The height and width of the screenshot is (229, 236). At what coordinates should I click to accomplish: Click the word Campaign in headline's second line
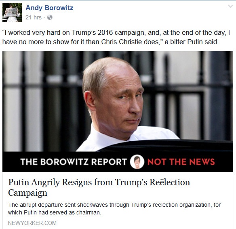tap(28, 193)
